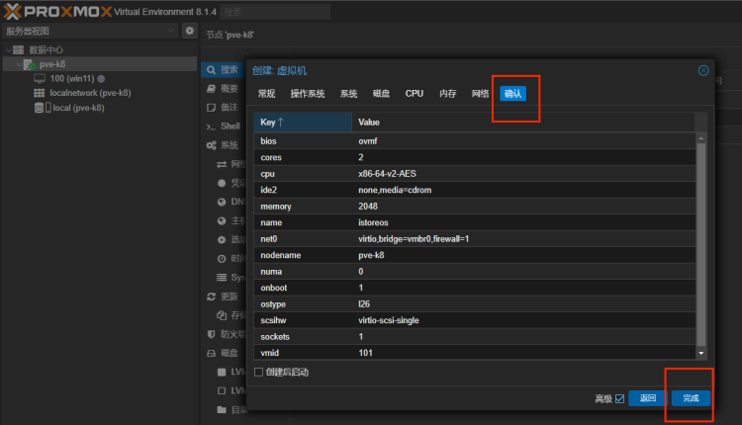Click the 完成 finish button
Viewport: 742px width, 425px height.
pyautogui.click(x=691, y=398)
